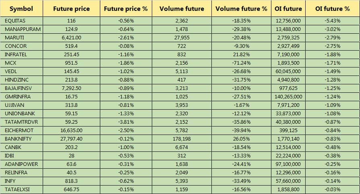
Task: Click the Volume future column header
Action: [182, 8]
